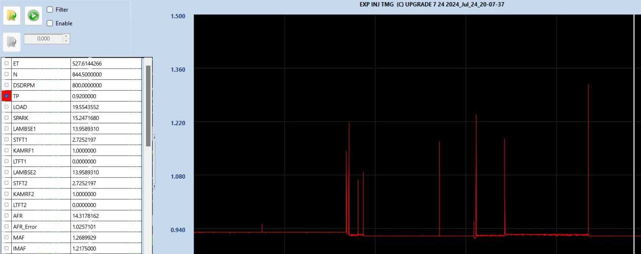Select the ET row label
This screenshot has height=254, width=641.
tap(16, 64)
